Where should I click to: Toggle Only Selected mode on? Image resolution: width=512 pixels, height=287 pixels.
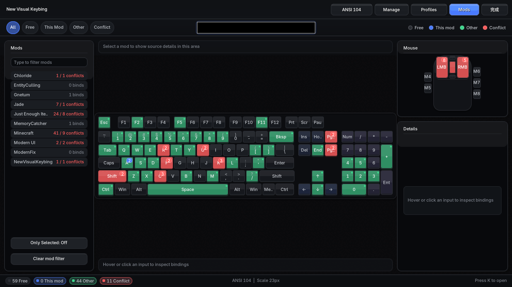49,243
